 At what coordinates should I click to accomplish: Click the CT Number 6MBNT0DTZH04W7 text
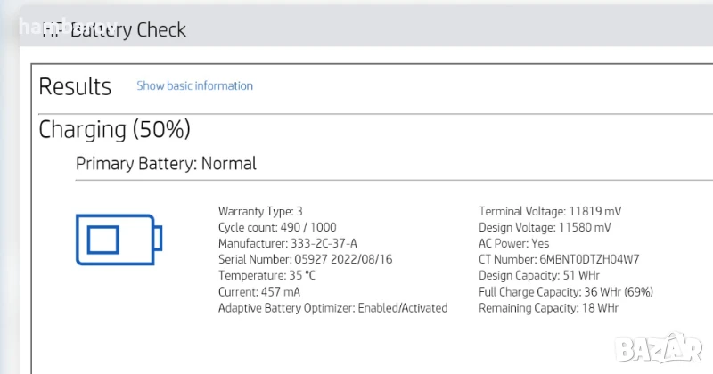point(559,260)
